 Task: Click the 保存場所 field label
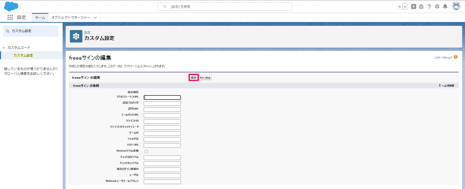tap(133, 92)
